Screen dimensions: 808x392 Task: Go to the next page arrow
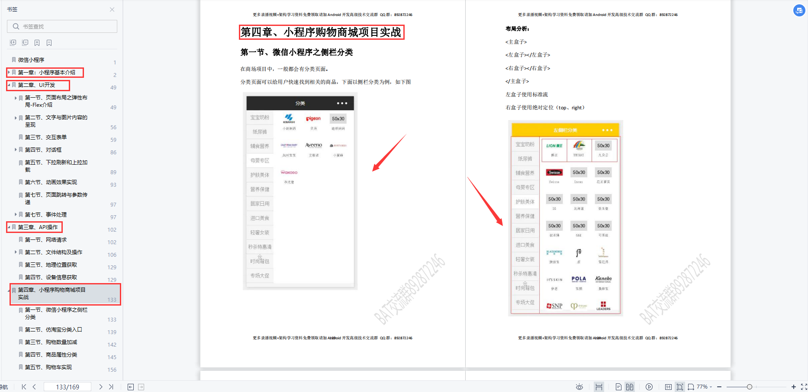[x=101, y=387]
